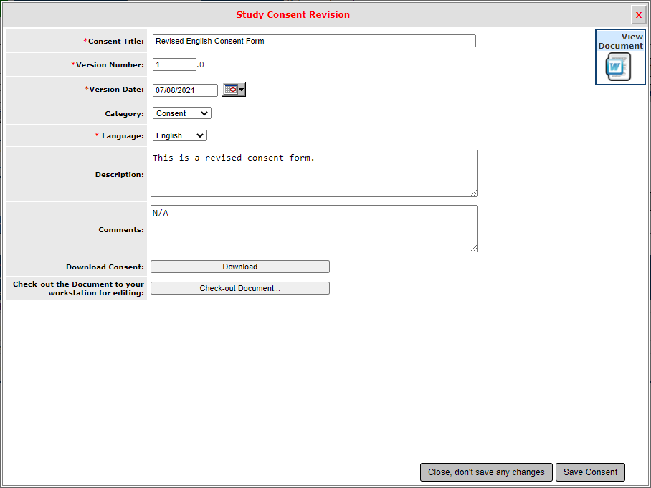Open the calendar date picker icon
The height and width of the screenshot is (488, 651).
pyautogui.click(x=234, y=90)
